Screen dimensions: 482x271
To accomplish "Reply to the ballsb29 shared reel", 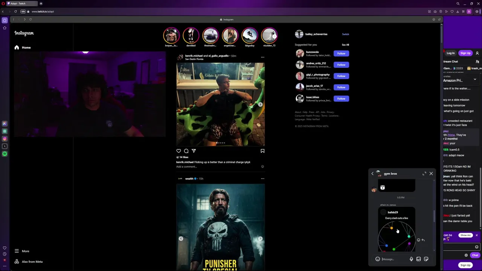I will pos(423,240).
